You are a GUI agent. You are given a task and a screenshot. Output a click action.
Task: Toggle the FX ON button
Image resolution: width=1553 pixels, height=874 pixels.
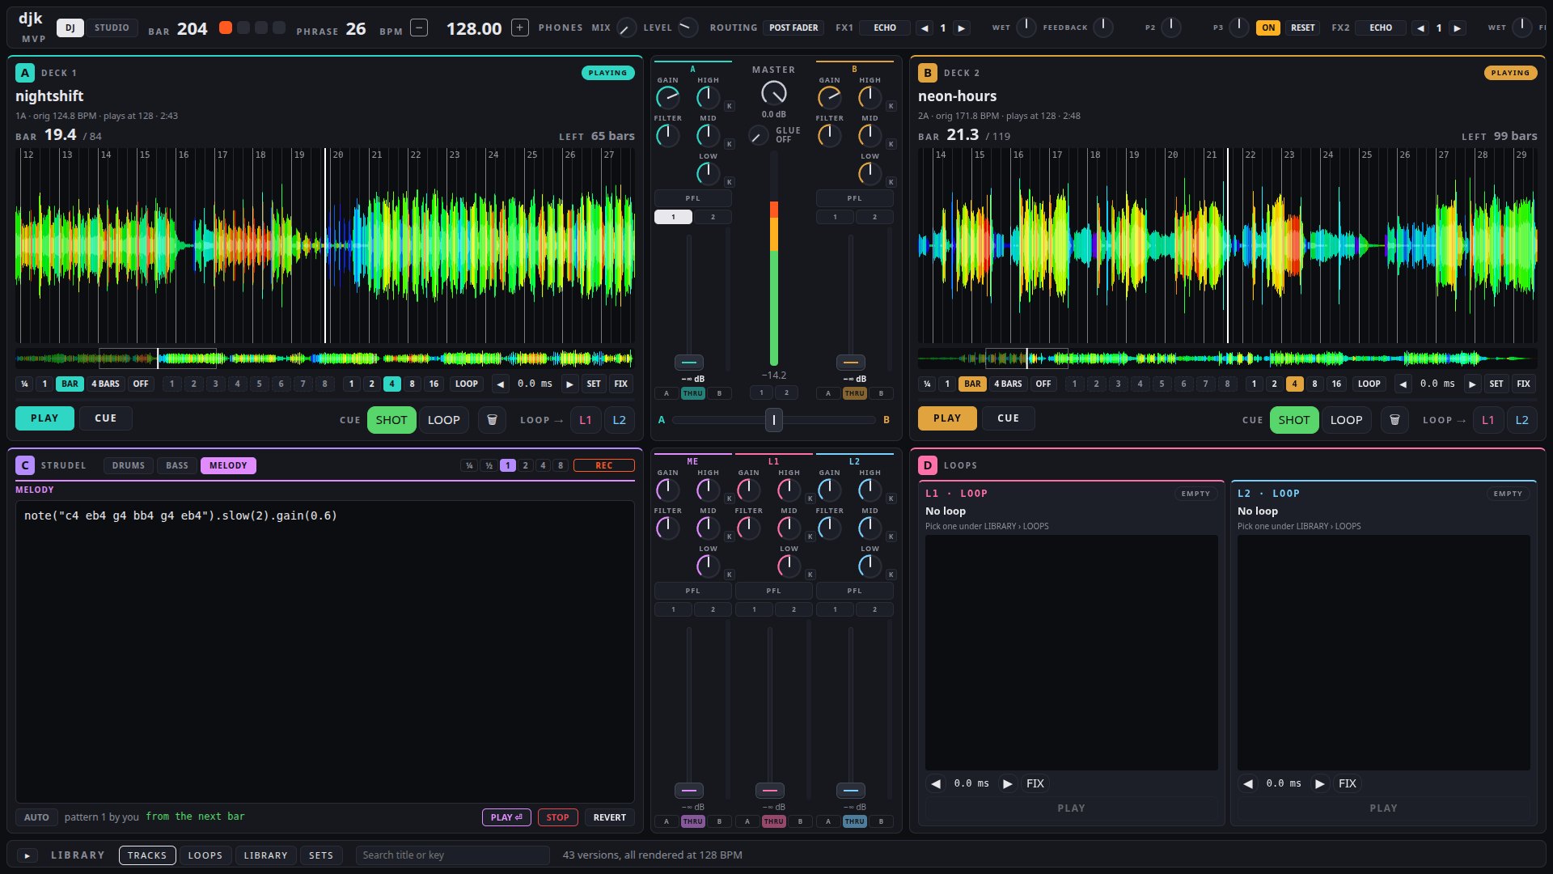click(x=1267, y=28)
